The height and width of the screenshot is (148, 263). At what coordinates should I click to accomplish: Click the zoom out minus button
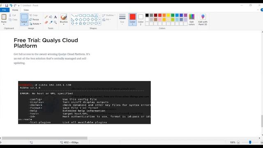pos(238,143)
